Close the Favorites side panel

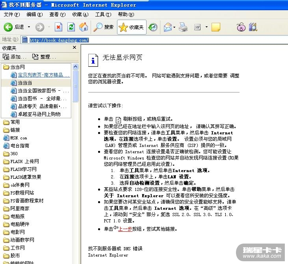click(74, 48)
